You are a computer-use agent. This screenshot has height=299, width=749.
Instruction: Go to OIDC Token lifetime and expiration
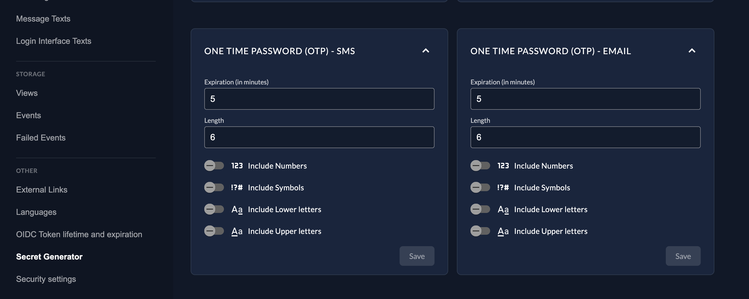click(x=79, y=234)
